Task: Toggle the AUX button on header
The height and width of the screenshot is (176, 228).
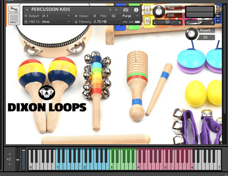Action: [218, 16]
